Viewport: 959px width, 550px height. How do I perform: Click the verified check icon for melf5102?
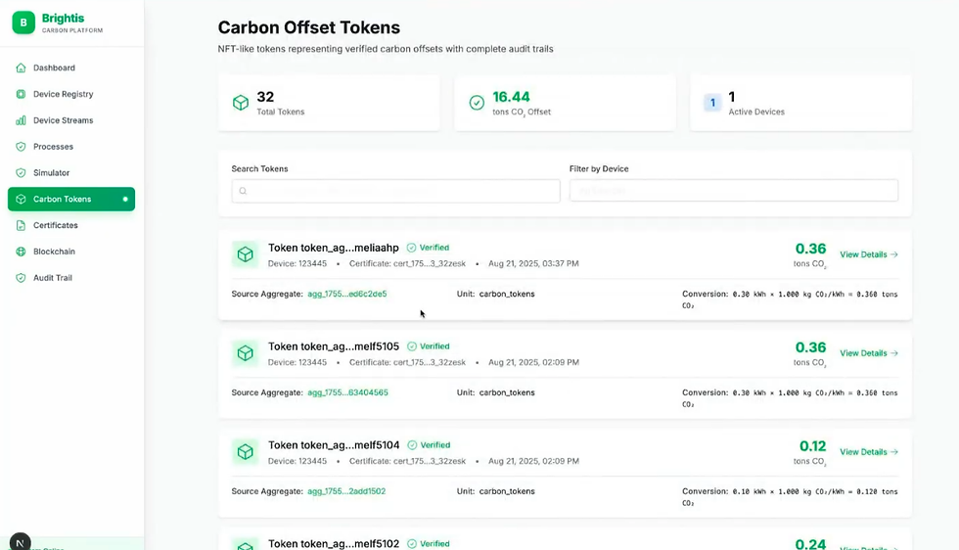(x=412, y=544)
